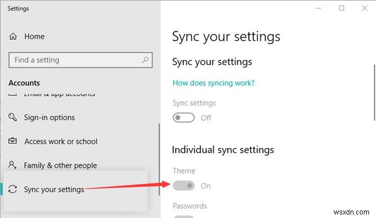Click the 'Passwords' label
The width and height of the screenshot is (376, 218).
click(x=190, y=206)
